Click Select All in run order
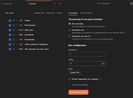 pyautogui.click(x=50, y=13)
